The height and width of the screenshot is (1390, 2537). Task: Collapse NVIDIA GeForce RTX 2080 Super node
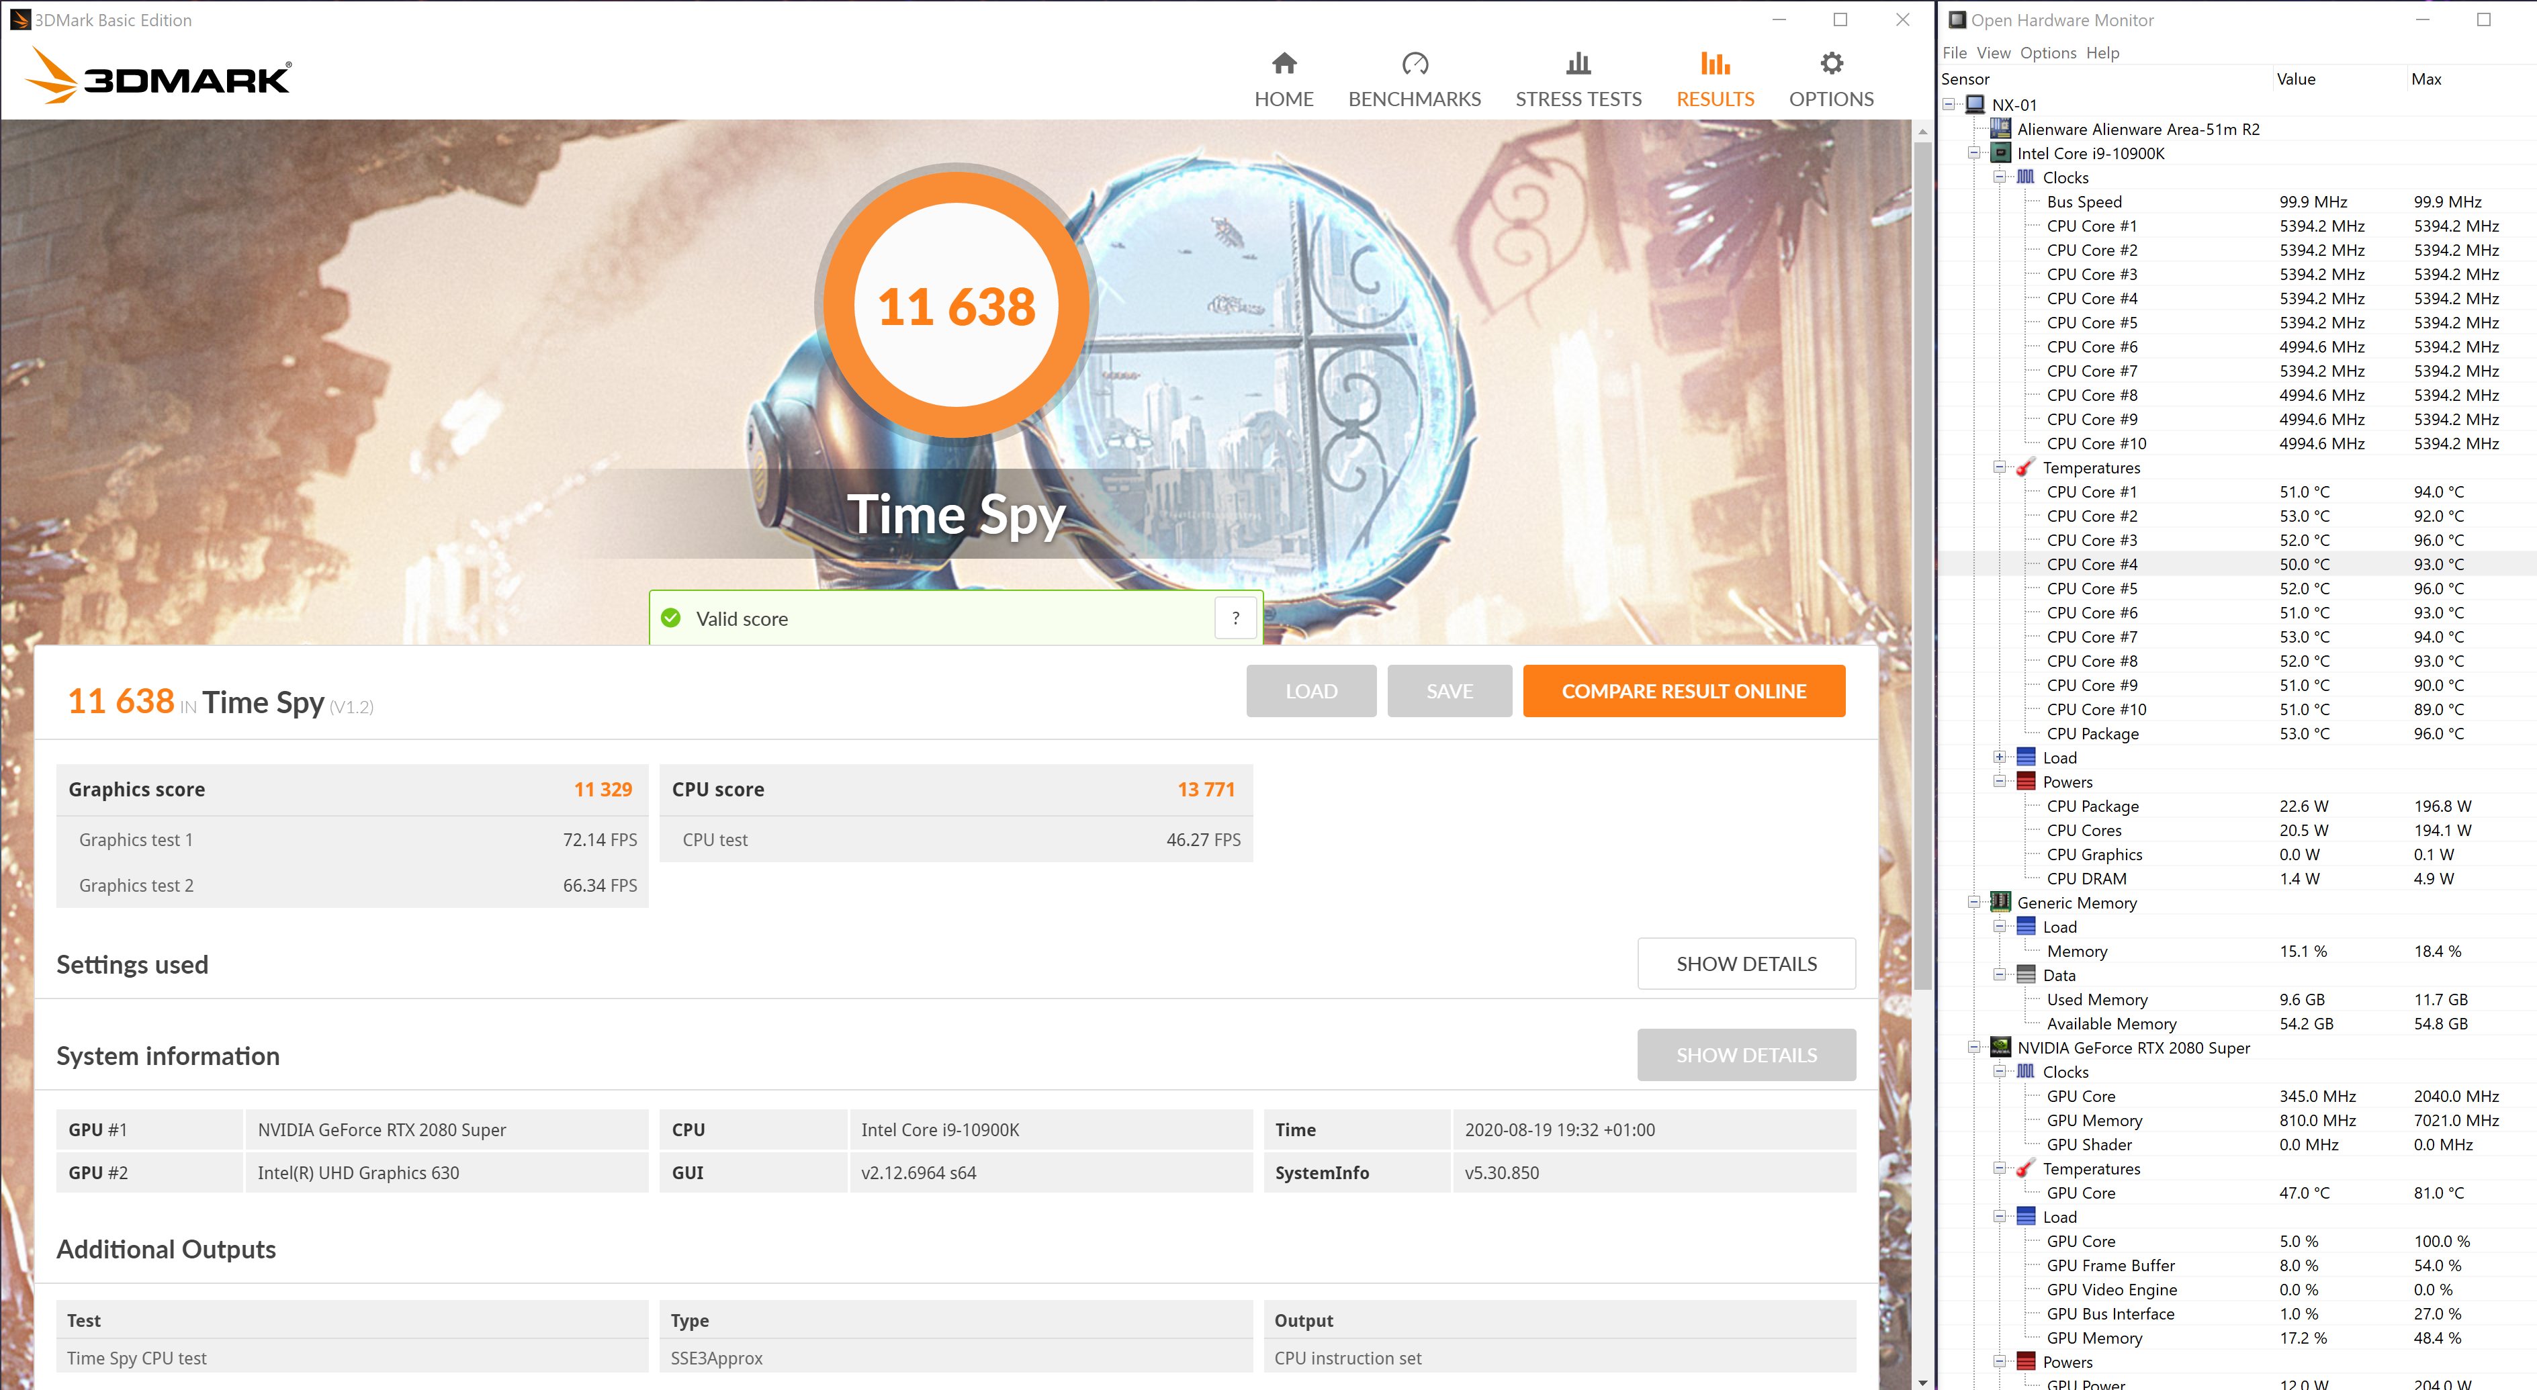click(1973, 1048)
